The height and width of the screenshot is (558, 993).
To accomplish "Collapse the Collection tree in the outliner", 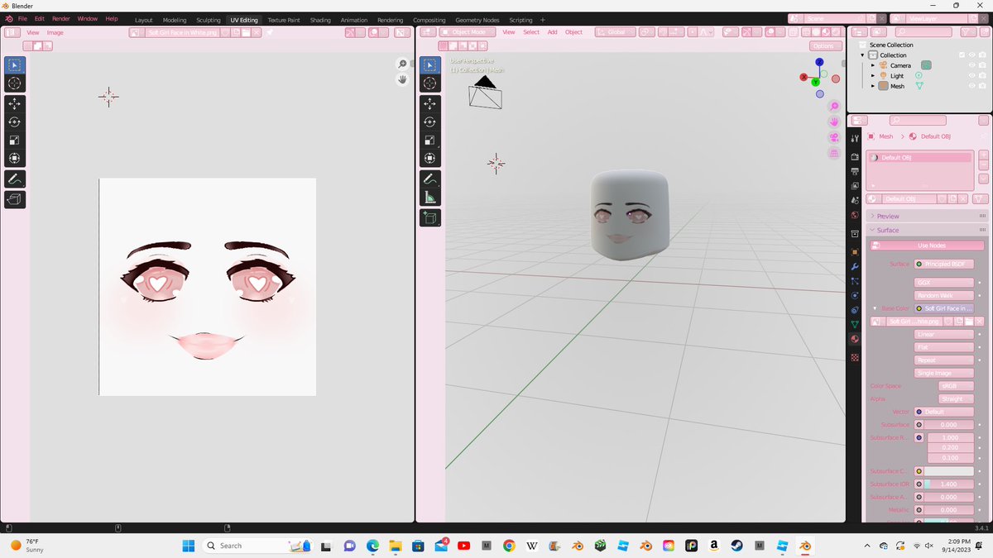I will (862, 55).
